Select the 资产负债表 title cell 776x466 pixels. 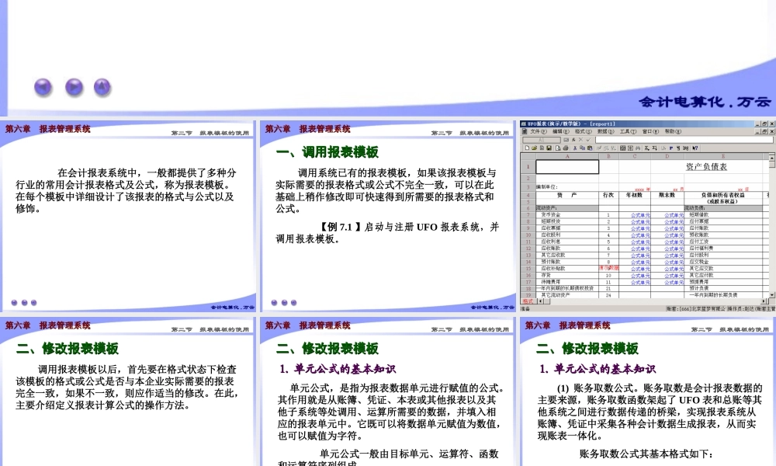(x=706, y=166)
